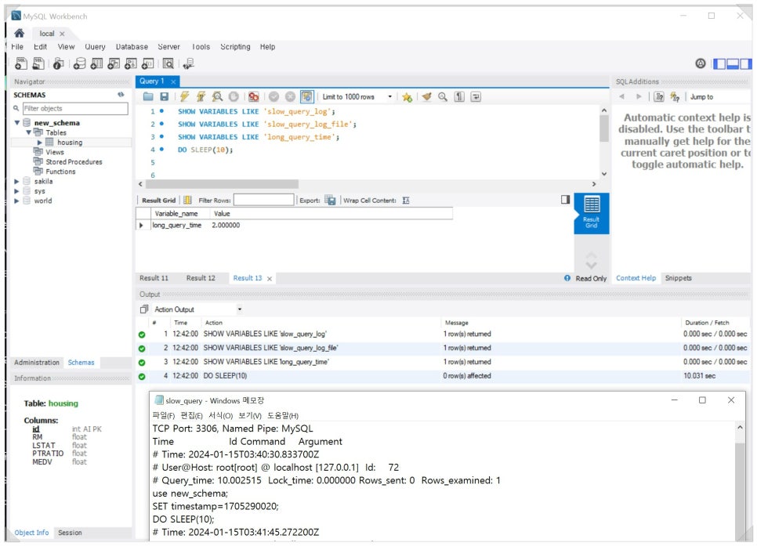Create a new stored procedure toolbar icon
The height and width of the screenshot is (546, 757).
tap(131, 63)
